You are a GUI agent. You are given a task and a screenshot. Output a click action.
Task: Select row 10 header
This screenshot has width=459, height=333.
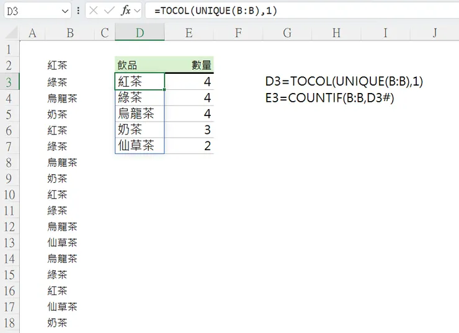pos(9,195)
